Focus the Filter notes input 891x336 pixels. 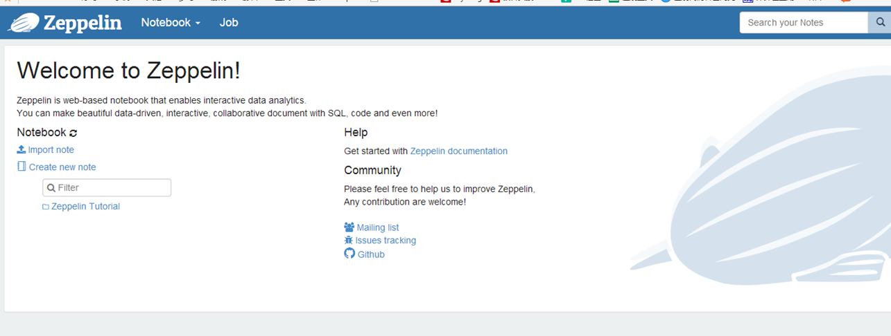pos(107,187)
